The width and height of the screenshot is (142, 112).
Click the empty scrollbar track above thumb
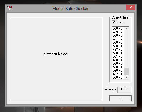pyautogui.click(x=127, y=50)
